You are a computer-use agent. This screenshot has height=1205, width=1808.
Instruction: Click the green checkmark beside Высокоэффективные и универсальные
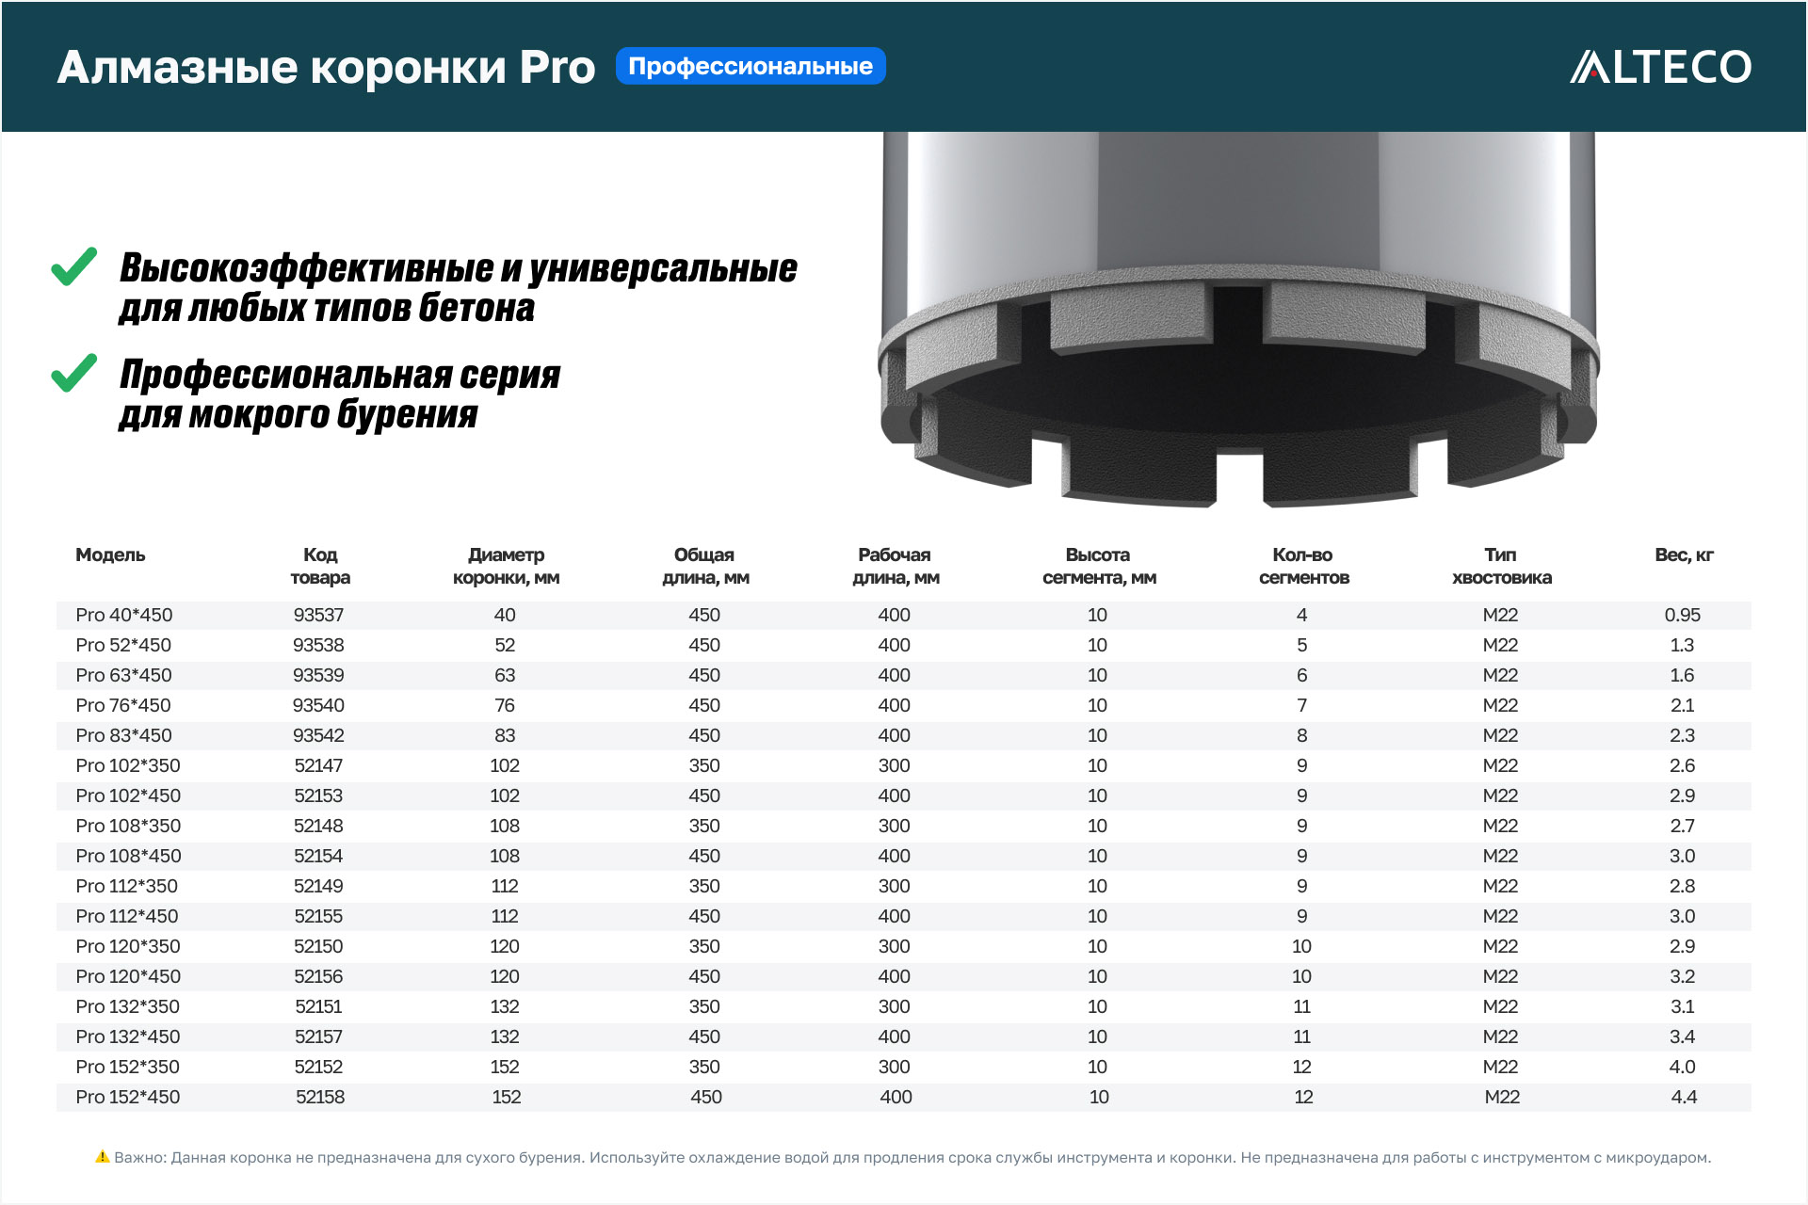tap(74, 266)
